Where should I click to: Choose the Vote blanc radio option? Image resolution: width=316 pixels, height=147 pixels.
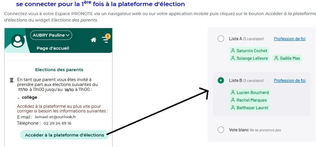pyautogui.click(x=221, y=130)
